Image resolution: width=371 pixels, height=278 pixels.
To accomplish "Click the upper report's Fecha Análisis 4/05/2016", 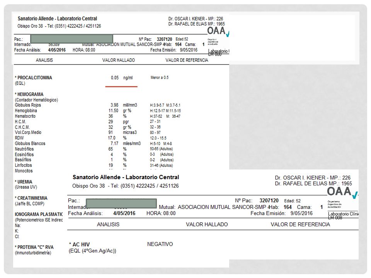I will (x=57, y=50).
